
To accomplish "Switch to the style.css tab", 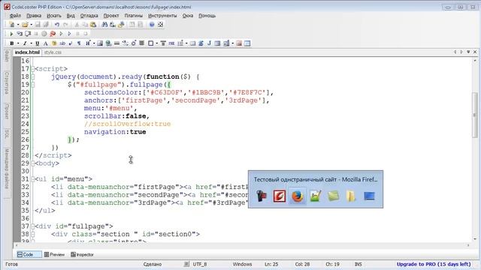I will point(53,52).
